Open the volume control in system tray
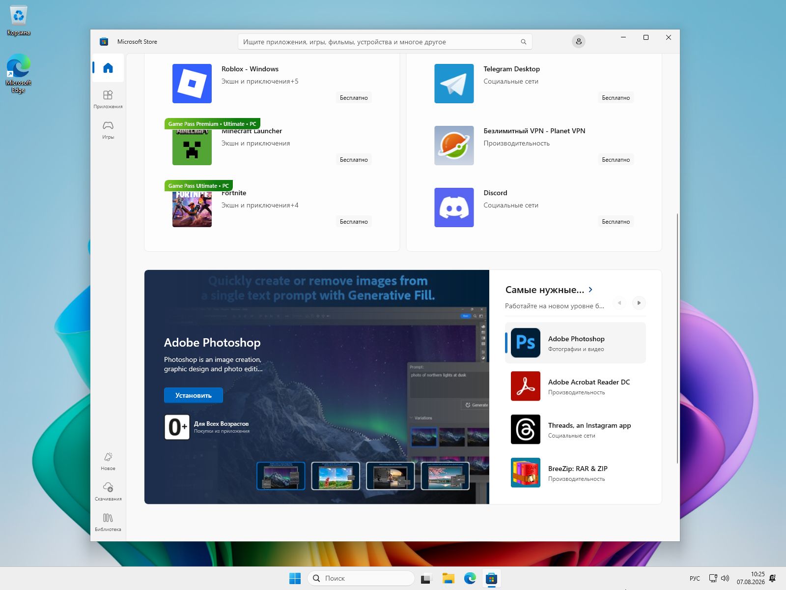Viewport: 786px width, 590px height. click(x=725, y=578)
